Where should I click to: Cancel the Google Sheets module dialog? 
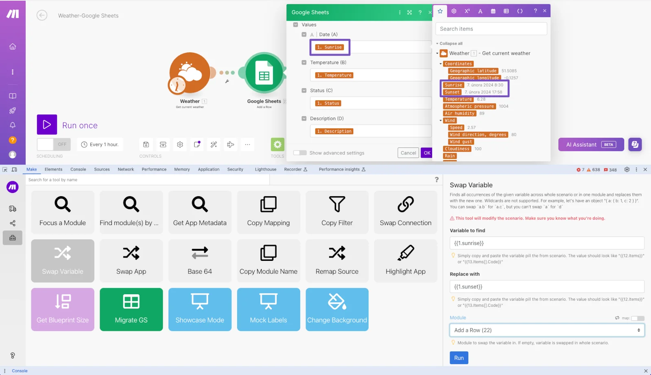pyautogui.click(x=408, y=153)
